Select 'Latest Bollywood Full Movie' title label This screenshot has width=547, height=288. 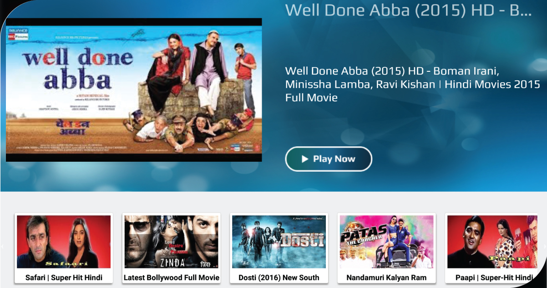point(172,278)
